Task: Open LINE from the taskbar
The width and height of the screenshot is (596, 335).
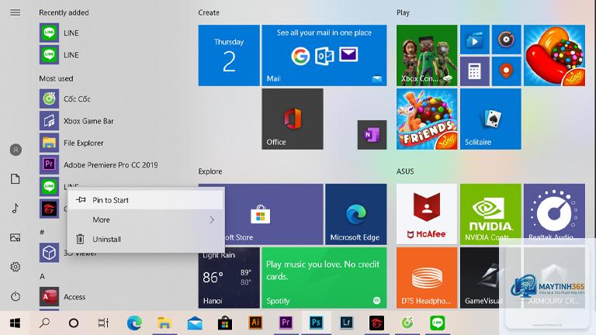Action: point(438,323)
